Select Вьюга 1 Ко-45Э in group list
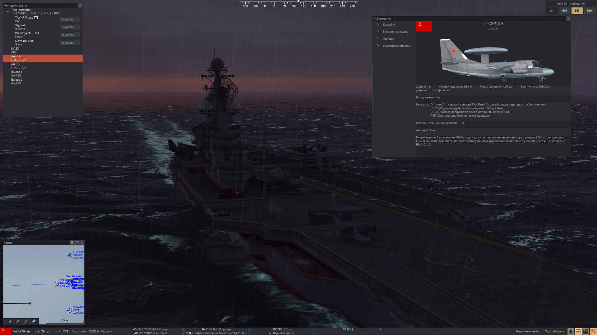597x335 pixels. click(17, 74)
